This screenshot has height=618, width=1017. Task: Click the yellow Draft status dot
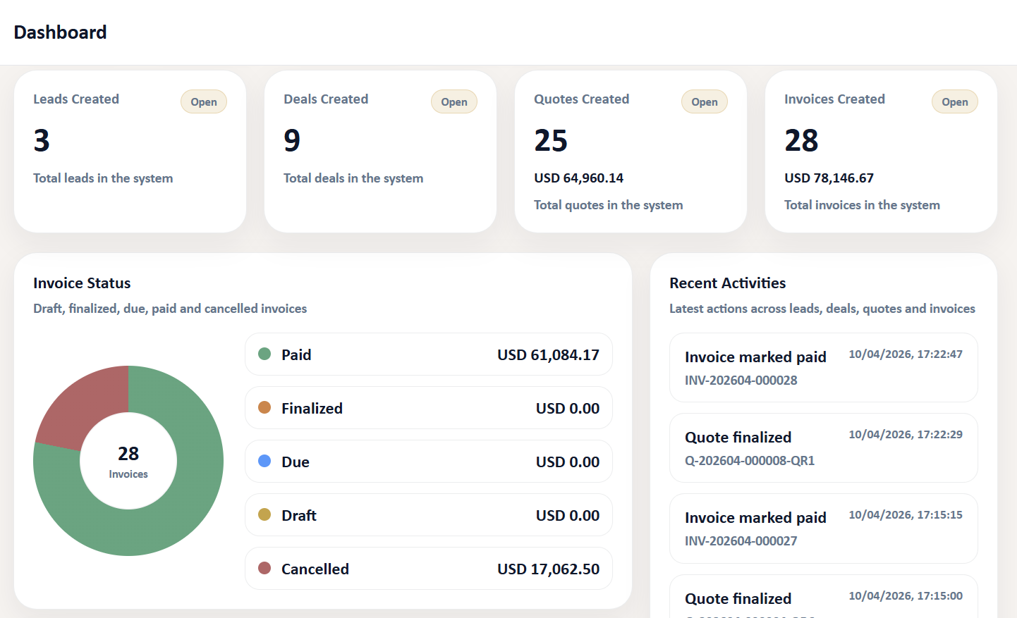point(264,514)
